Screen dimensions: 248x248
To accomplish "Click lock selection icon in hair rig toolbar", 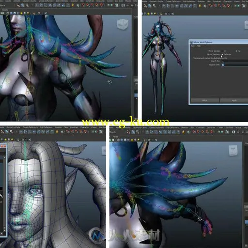I will 184,132.
